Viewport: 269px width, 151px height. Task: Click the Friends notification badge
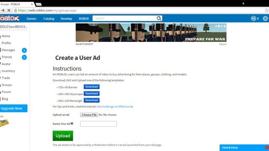point(24,57)
